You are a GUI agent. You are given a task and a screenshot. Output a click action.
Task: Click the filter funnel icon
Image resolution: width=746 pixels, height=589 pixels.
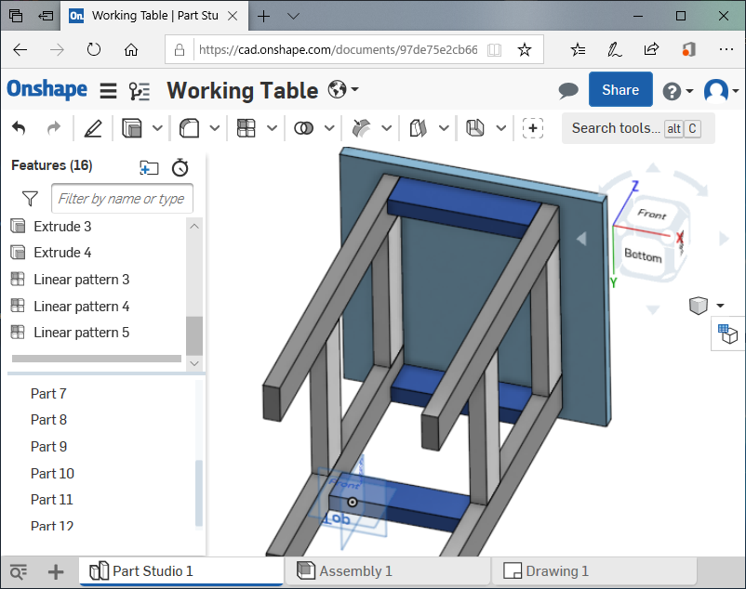coord(30,199)
